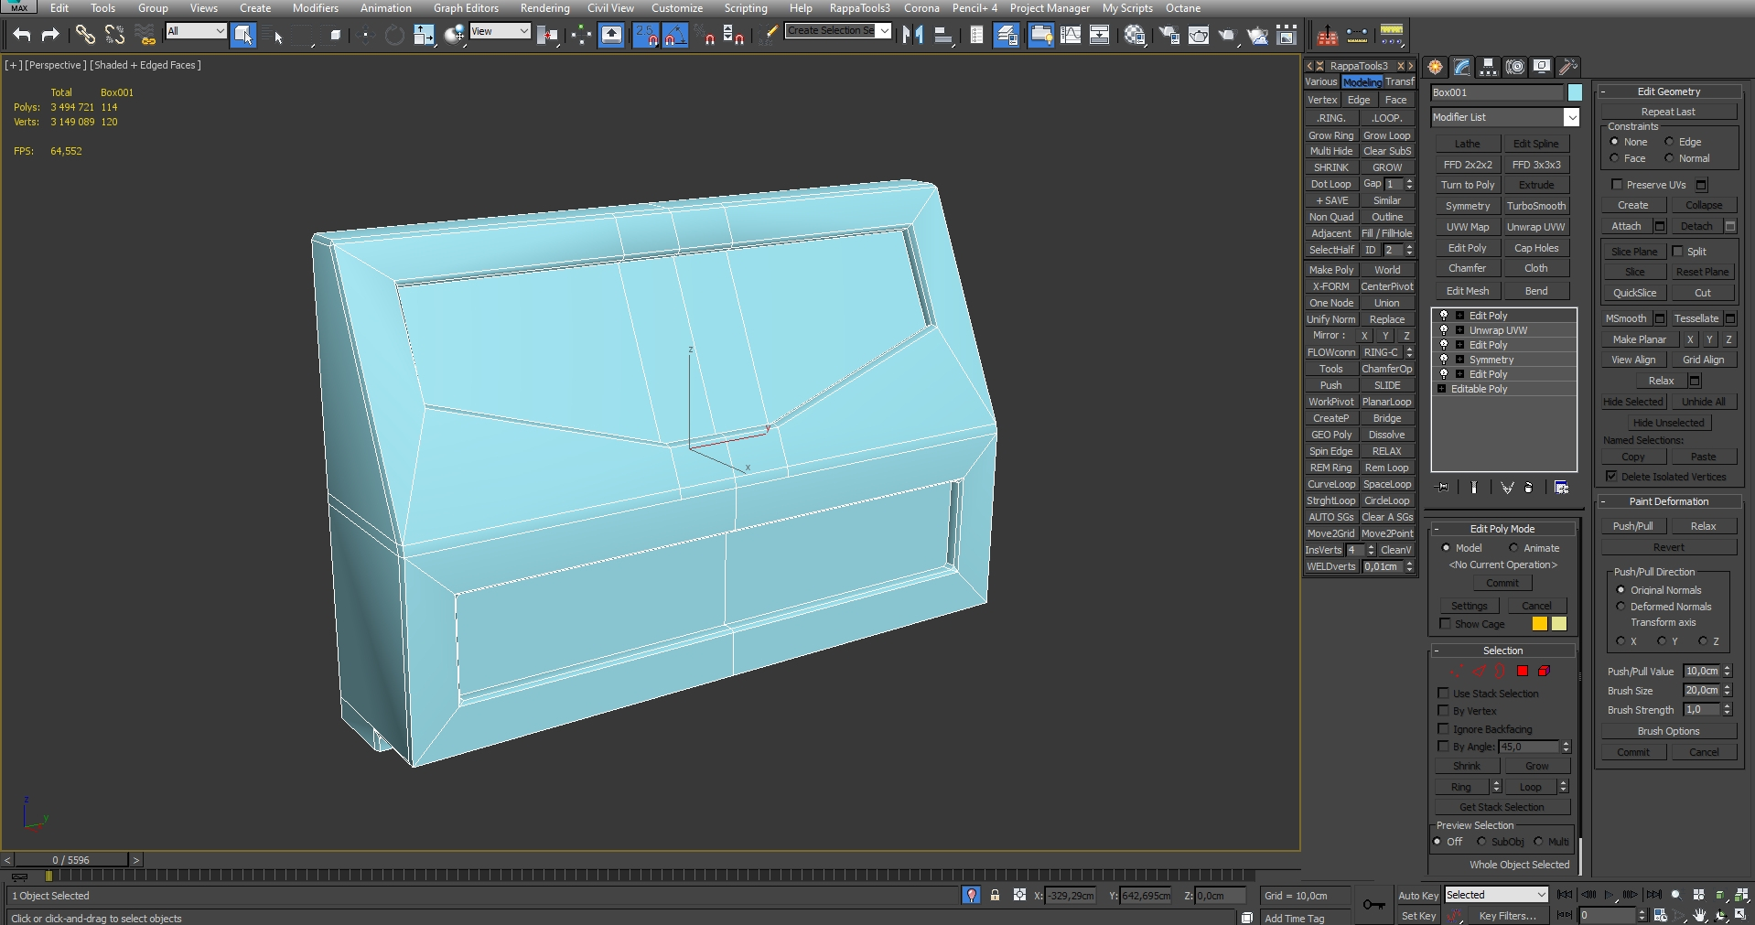The height and width of the screenshot is (925, 1755).
Task: Choose the Deformed Normals radio option
Action: coord(1621,607)
